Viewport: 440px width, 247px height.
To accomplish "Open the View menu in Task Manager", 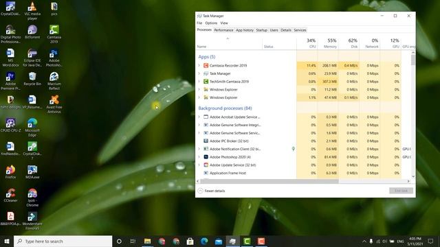I will pyautogui.click(x=224, y=23).
